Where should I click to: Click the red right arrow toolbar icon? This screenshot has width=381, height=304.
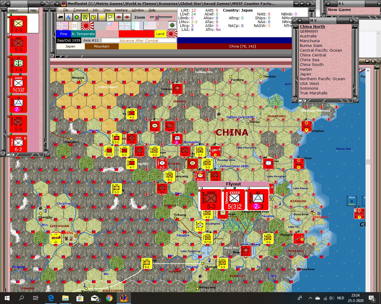tap(127, 17)
